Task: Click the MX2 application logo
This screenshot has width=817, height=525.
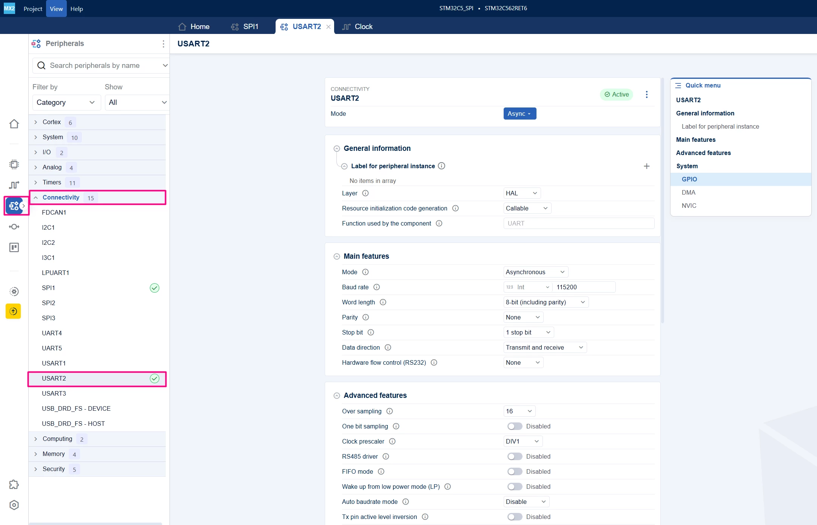Action: pos(9,8)
